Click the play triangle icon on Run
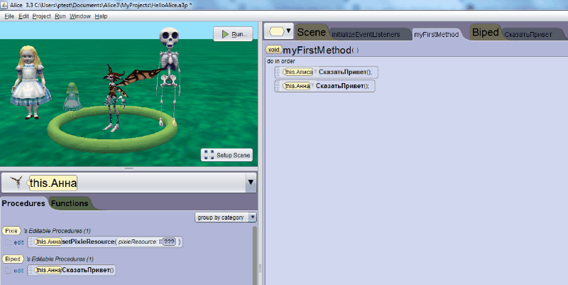The width and height of the screenshot is (568, 285). tap(225, 34)
